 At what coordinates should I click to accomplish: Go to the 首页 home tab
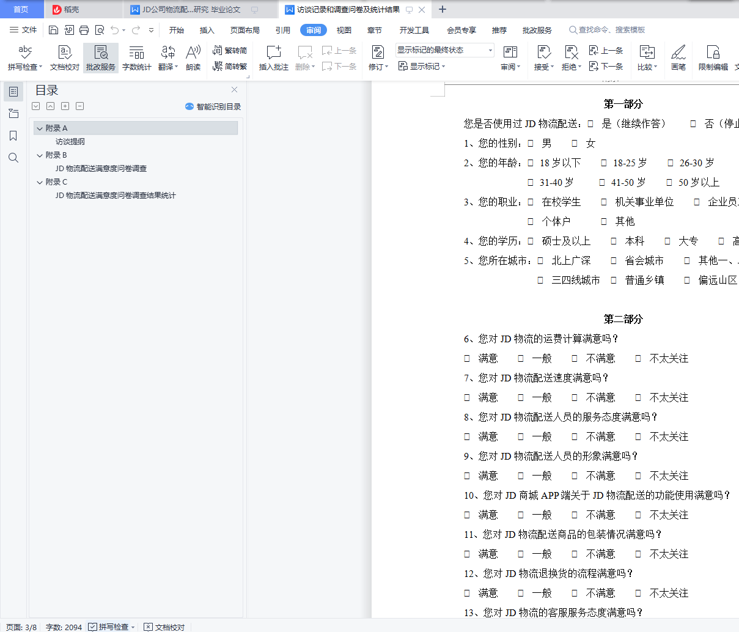click(21, 10)
